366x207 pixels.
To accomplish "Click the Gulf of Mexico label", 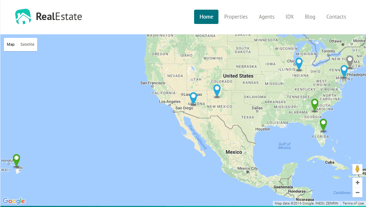I will [x=285, y=146].
